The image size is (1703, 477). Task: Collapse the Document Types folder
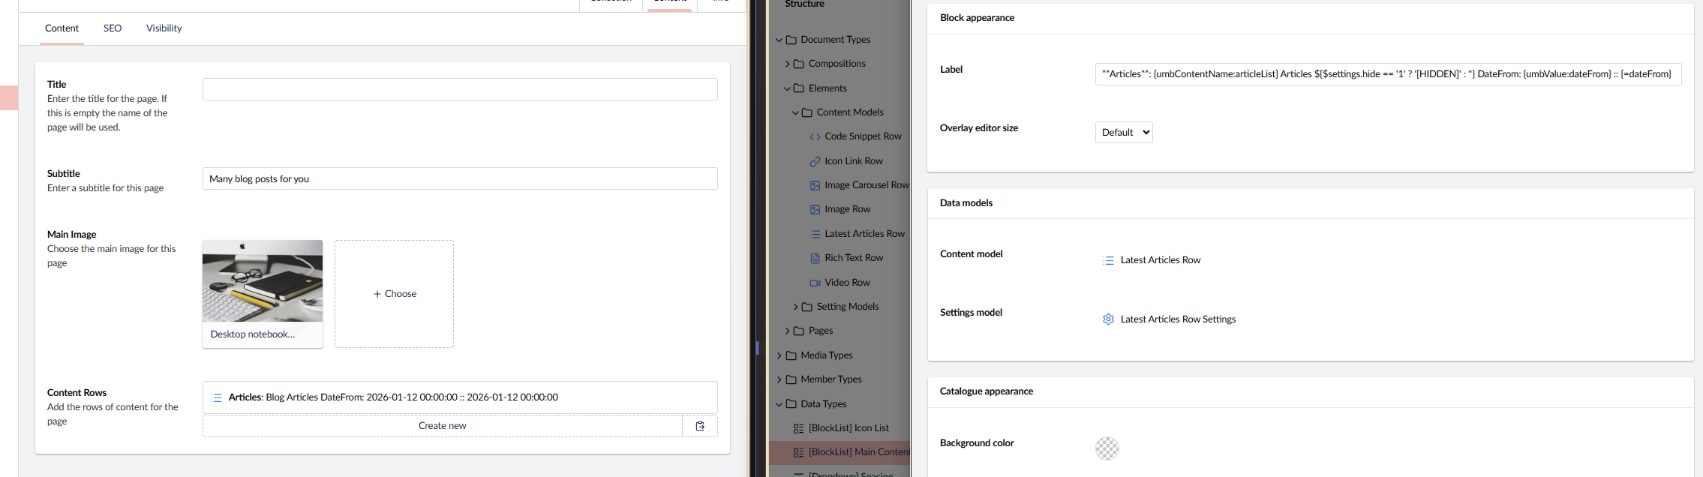click(779, 40)
